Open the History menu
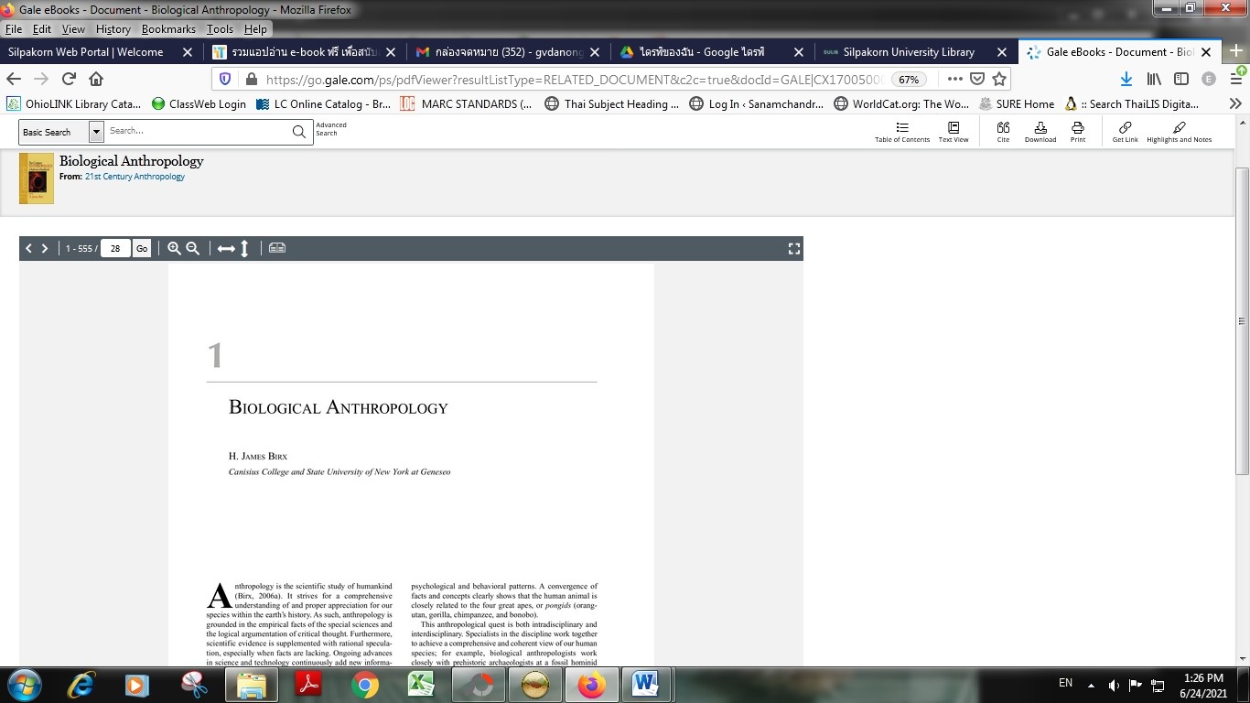Image resolution: width=1250 pixels, height=703 pixels. pos(113,29)
